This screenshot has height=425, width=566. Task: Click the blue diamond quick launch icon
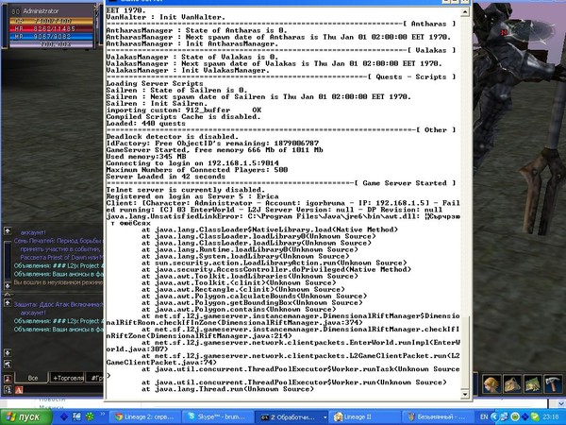64,416
